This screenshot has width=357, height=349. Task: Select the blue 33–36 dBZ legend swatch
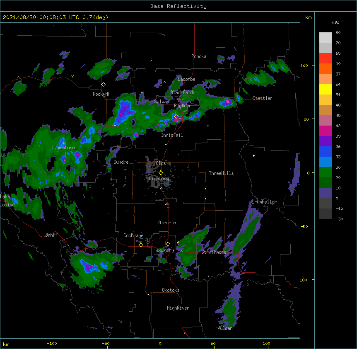(x=326, y=152)
